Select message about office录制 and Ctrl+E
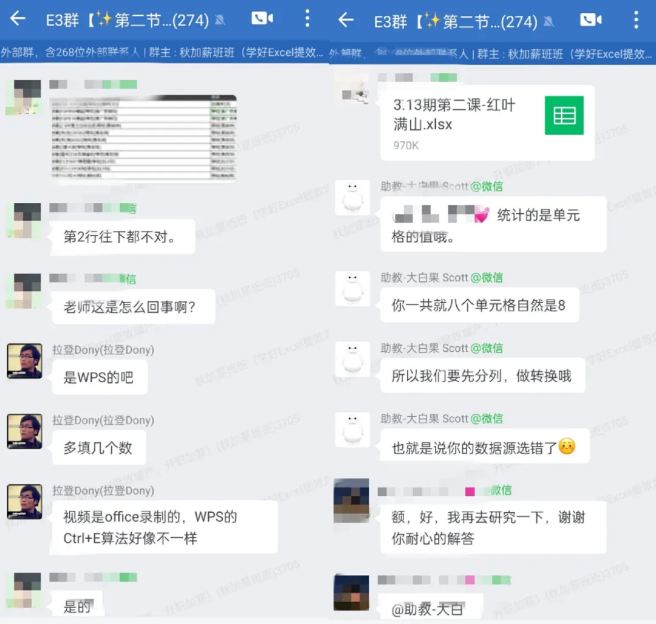The image size is (656, 624). pos(164,527)
